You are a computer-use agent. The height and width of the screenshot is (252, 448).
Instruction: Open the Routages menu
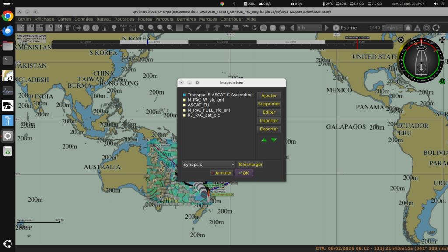point(124,19)
